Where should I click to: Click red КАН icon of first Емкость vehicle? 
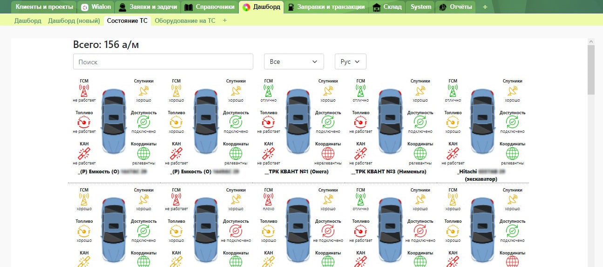coord(84,153)
